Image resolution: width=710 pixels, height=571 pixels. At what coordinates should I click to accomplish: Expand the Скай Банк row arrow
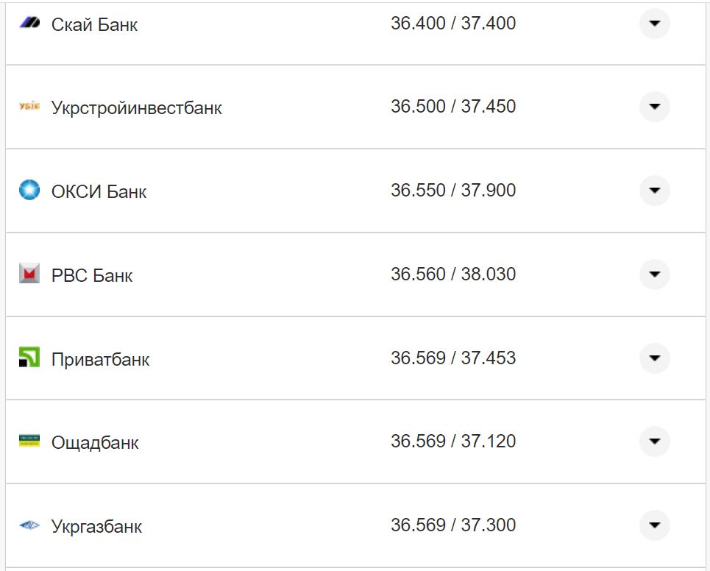654,24
